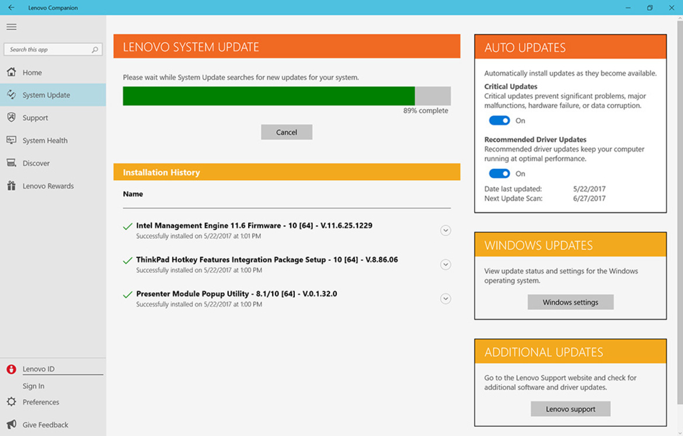Cancel the system update search
Image resolution: width=683 pixels, height=436 pixels.
pos(287,132)
